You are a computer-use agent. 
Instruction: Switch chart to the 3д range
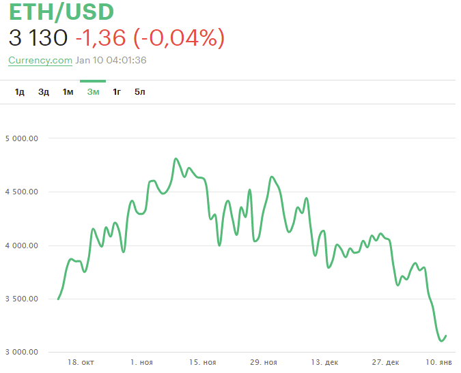[44, 92]
